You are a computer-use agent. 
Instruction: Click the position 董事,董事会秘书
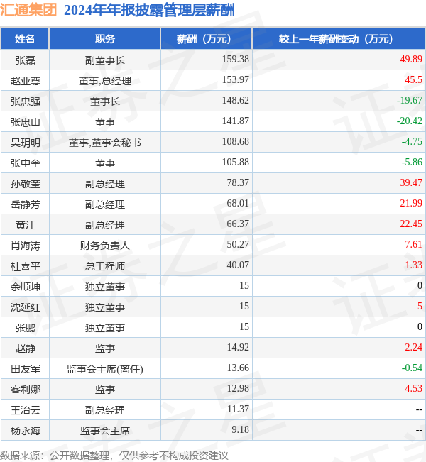pos(105,143)
